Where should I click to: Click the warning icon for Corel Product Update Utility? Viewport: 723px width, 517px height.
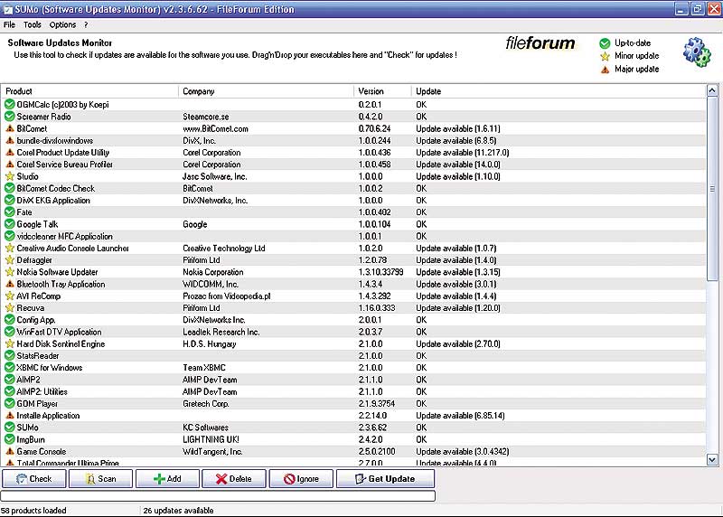(x=10, y=152)
